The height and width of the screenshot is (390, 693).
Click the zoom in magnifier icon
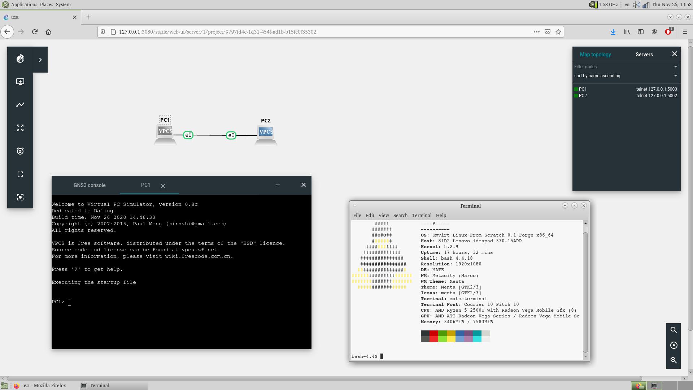(x=674, y=330)
